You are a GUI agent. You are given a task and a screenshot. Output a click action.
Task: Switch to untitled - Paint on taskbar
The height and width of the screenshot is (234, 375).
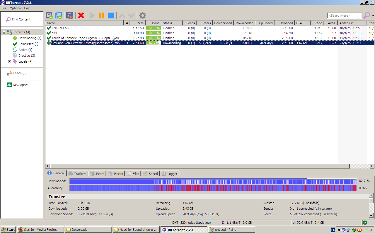[x=231, y=230]
